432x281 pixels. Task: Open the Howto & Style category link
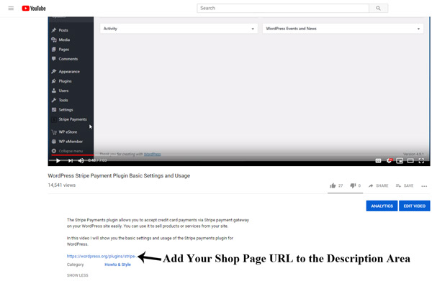tap(117, 264)
